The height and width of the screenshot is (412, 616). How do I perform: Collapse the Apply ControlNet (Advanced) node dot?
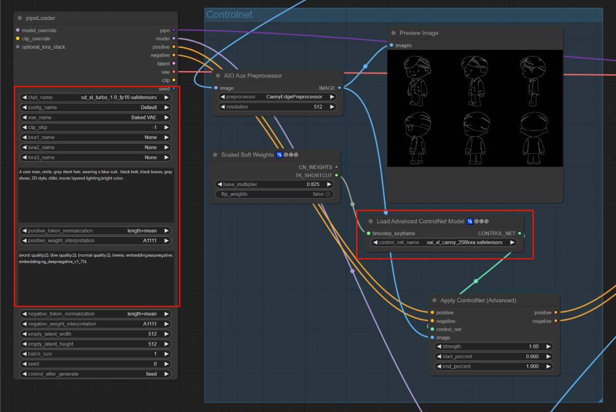pos(434,301)
